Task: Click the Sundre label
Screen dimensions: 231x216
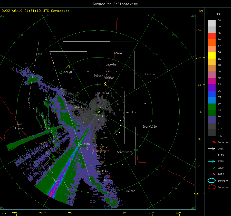Action: 78,106
